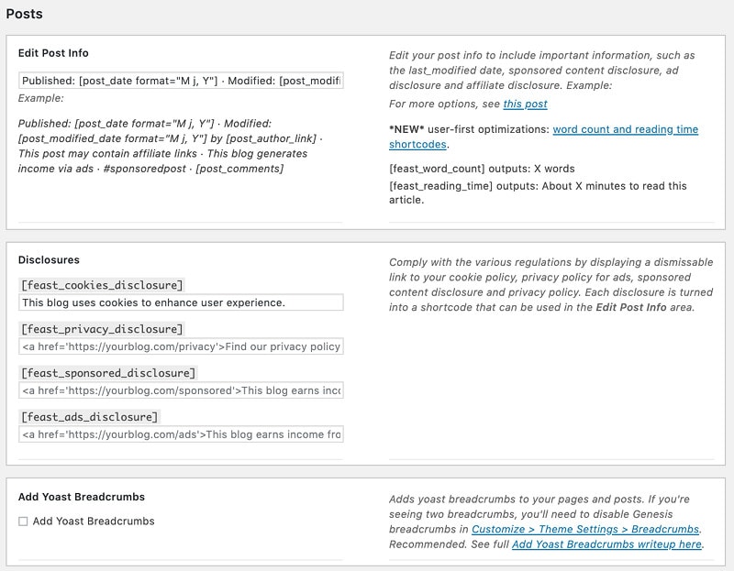The height and width of the screenshot is (571, 734).
Task: Select the sponsored disclosure input field
Action: pos(181,390)
